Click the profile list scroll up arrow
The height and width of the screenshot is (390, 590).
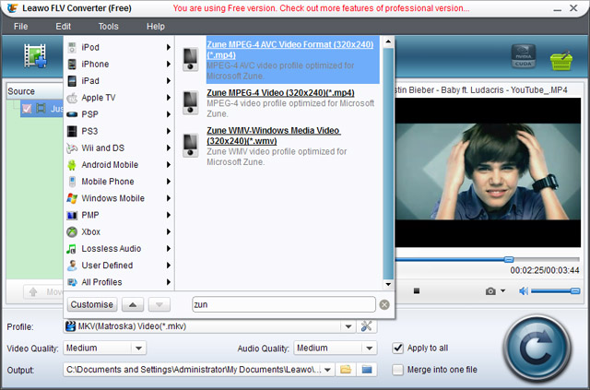[x=388, y=41]
